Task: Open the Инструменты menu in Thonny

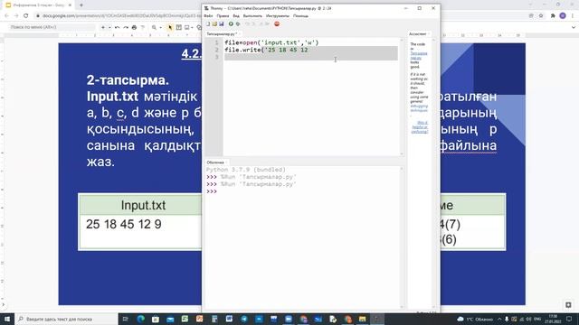Action: pyautogui.click(x=278, y=16)
